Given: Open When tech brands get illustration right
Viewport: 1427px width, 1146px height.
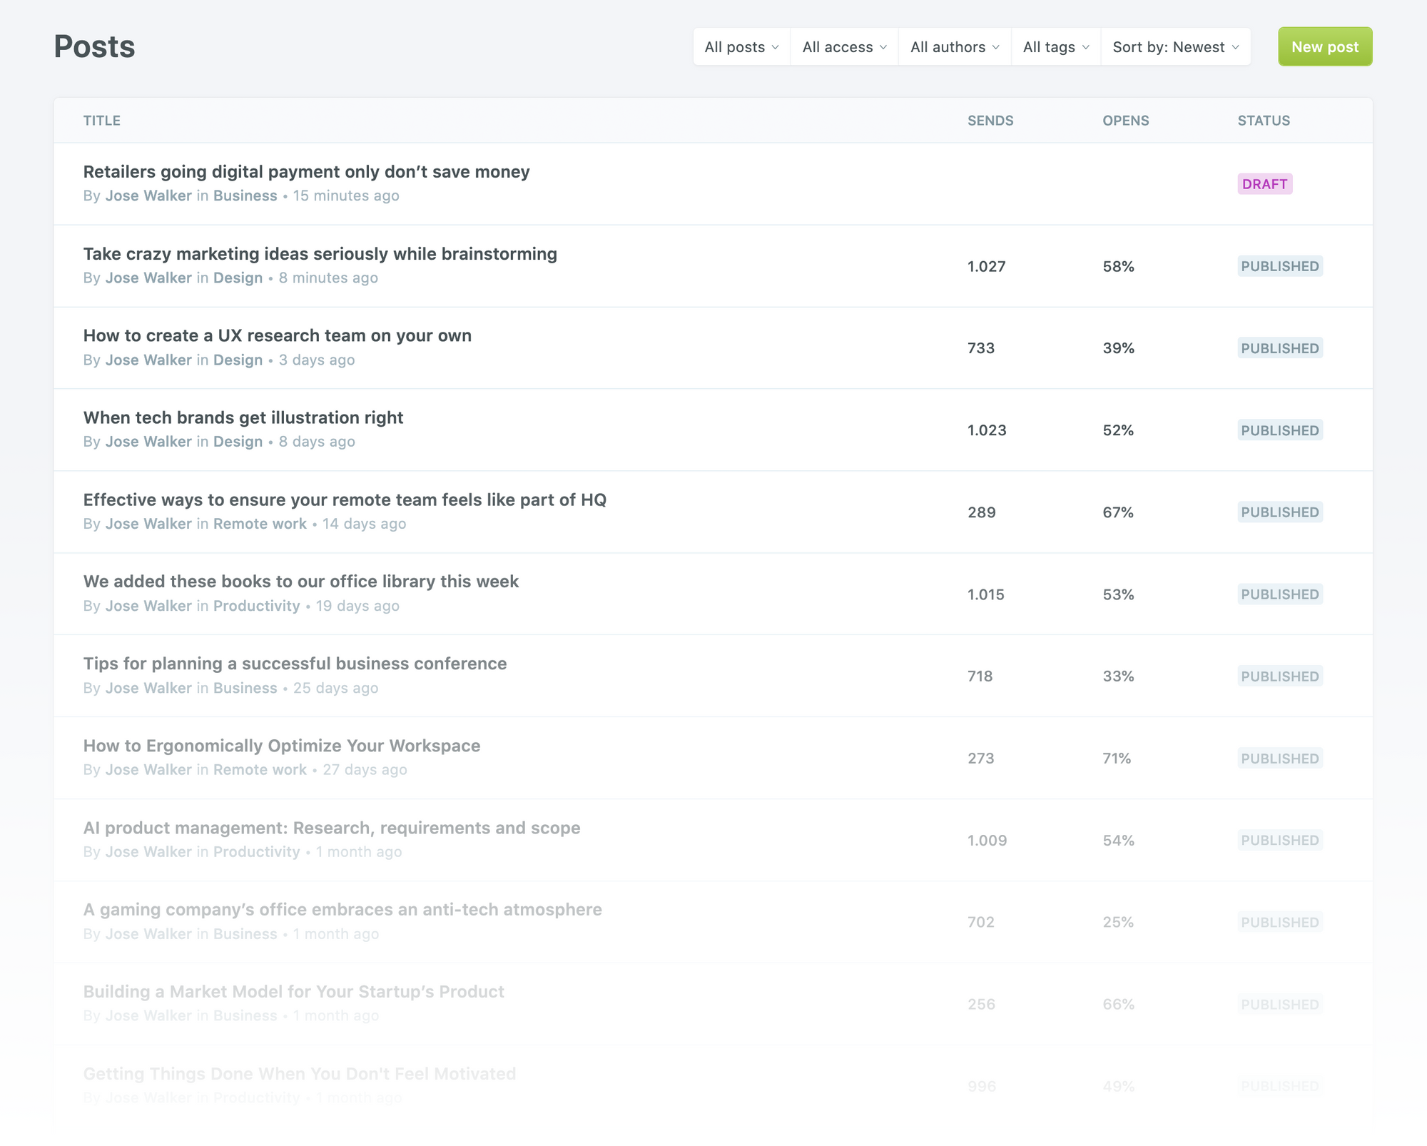Looking at the screenshot, I should pyautogui.click(x=243, y=418).
